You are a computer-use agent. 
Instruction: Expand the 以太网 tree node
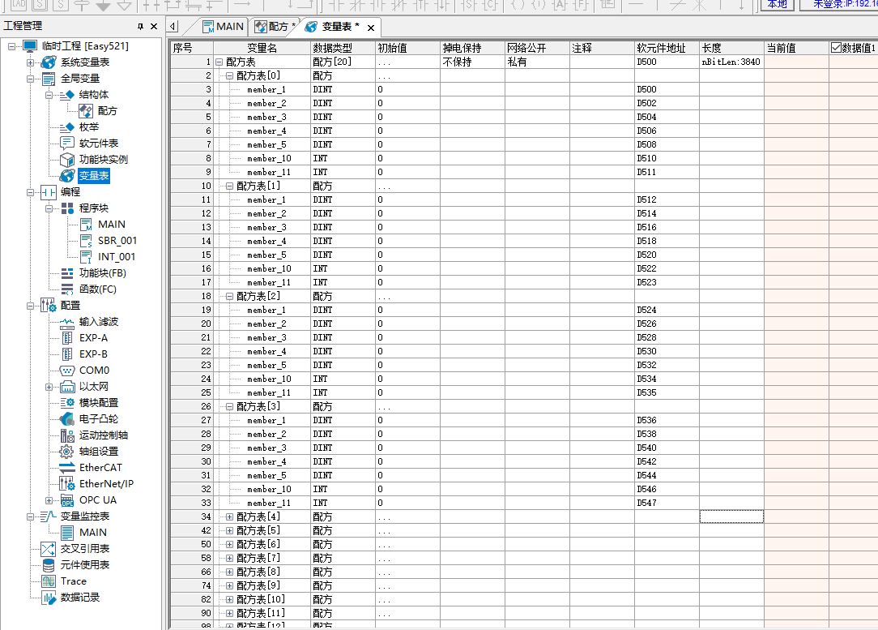click(49, 387)
